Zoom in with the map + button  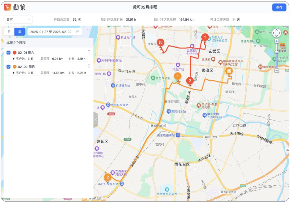click(x=276, y=42)
